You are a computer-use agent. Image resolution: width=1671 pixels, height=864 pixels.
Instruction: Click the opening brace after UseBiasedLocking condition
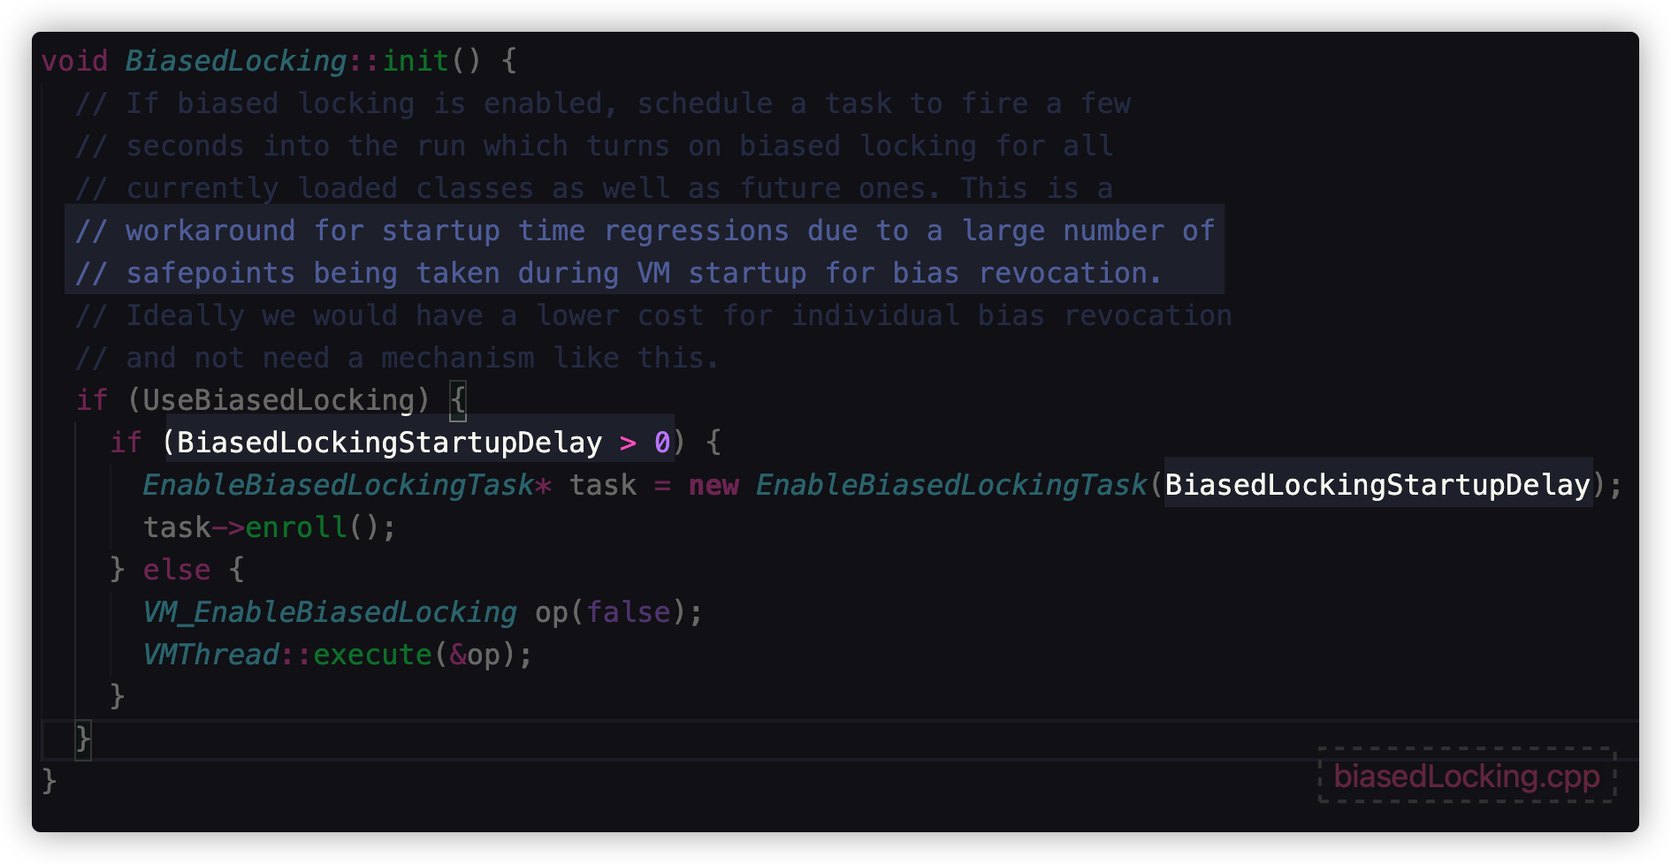tap(458, 400)
